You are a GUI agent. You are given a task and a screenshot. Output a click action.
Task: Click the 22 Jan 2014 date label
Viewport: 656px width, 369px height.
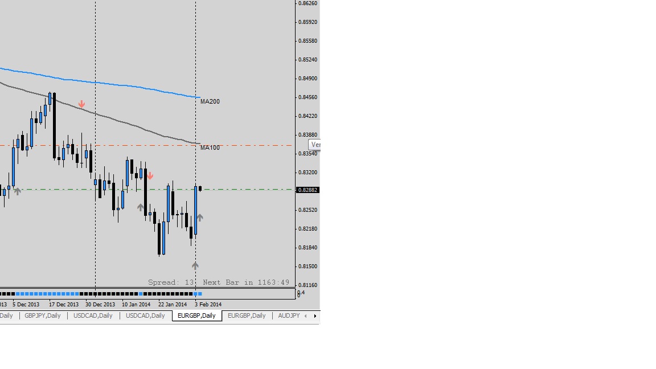[x=173, y=305]
